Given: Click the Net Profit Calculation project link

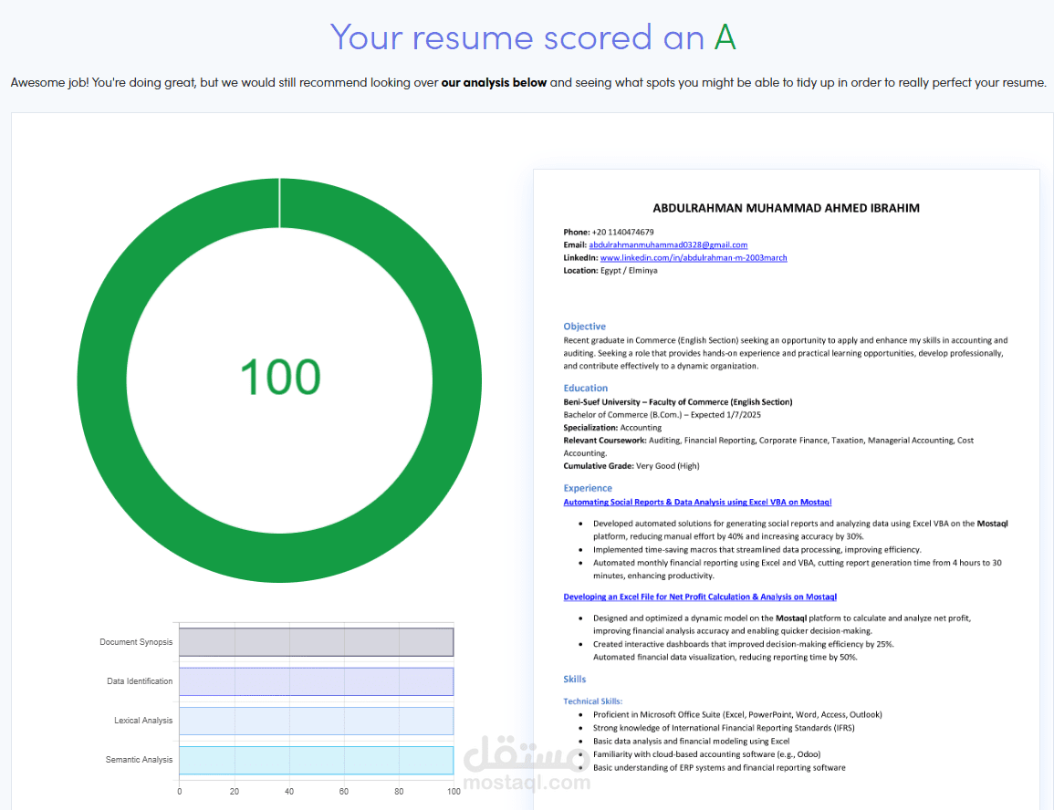Looking at the screenshot, I should 699,597.
